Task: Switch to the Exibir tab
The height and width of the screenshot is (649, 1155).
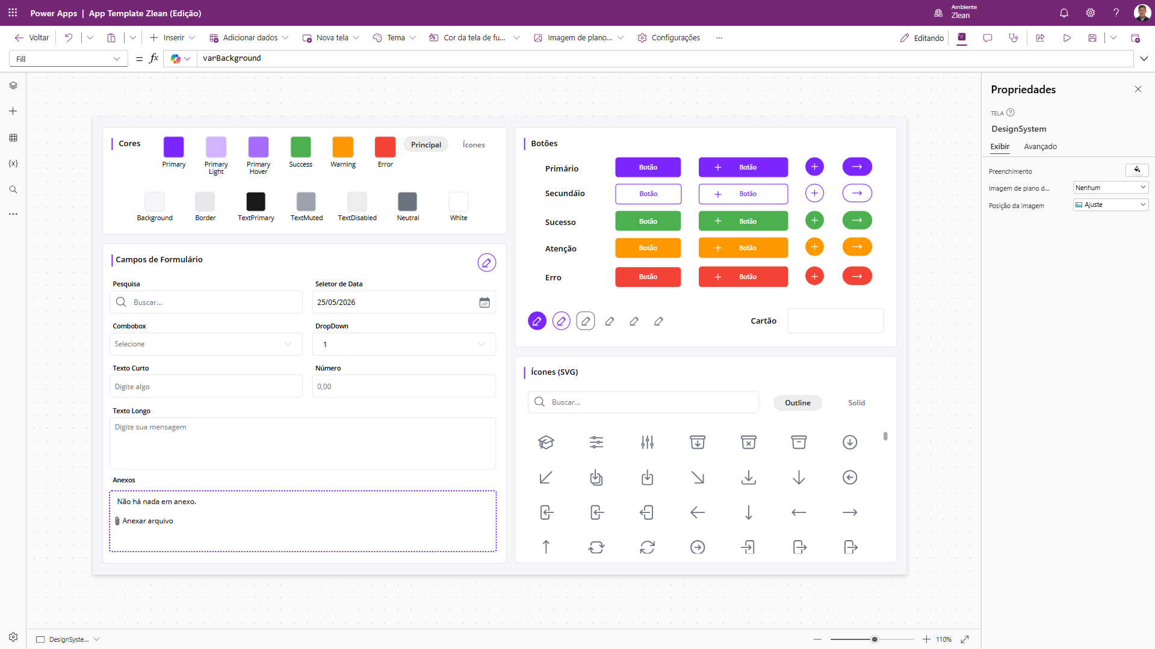Action: 1000,147
